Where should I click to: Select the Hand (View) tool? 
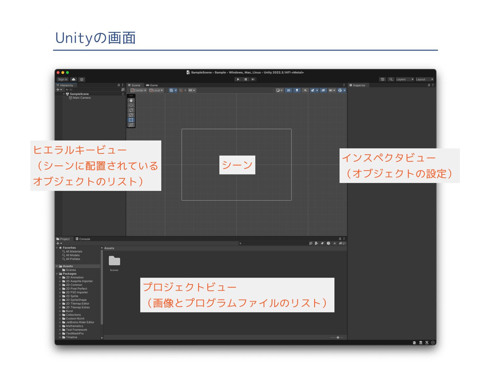point(131,100)
